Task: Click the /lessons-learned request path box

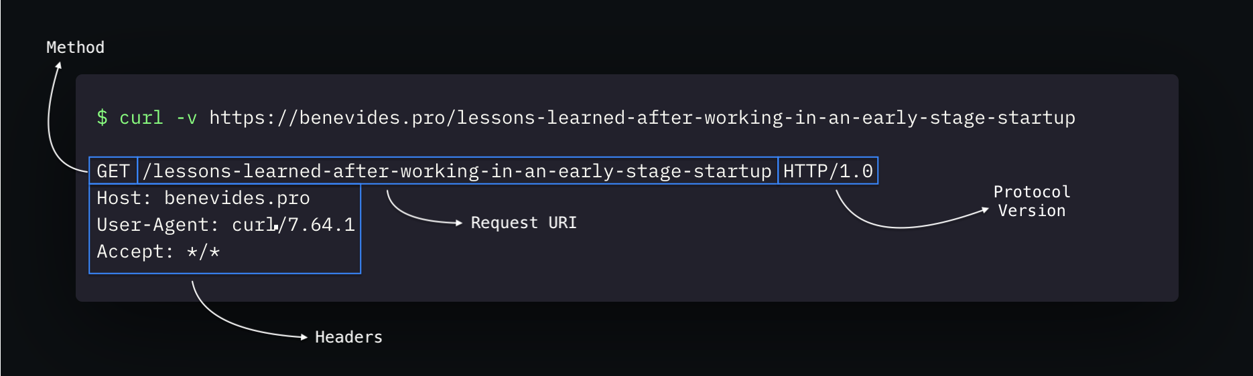Action: click(x=457, y=171)
